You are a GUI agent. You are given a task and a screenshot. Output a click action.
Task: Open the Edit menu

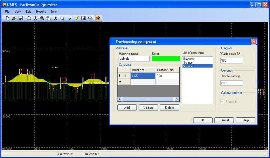(x=28, y=12)
